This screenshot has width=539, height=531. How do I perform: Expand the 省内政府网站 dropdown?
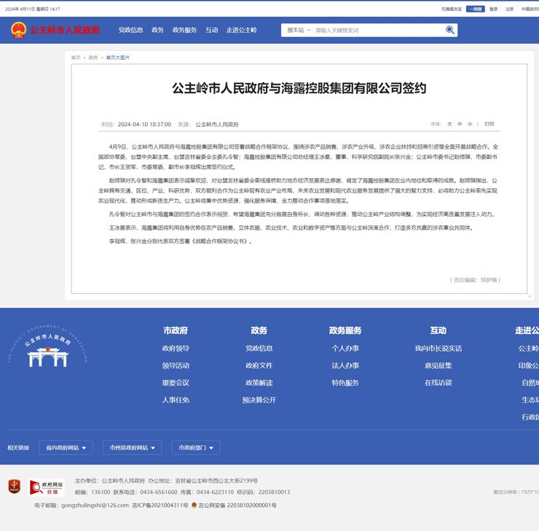(x=64, y=447)
